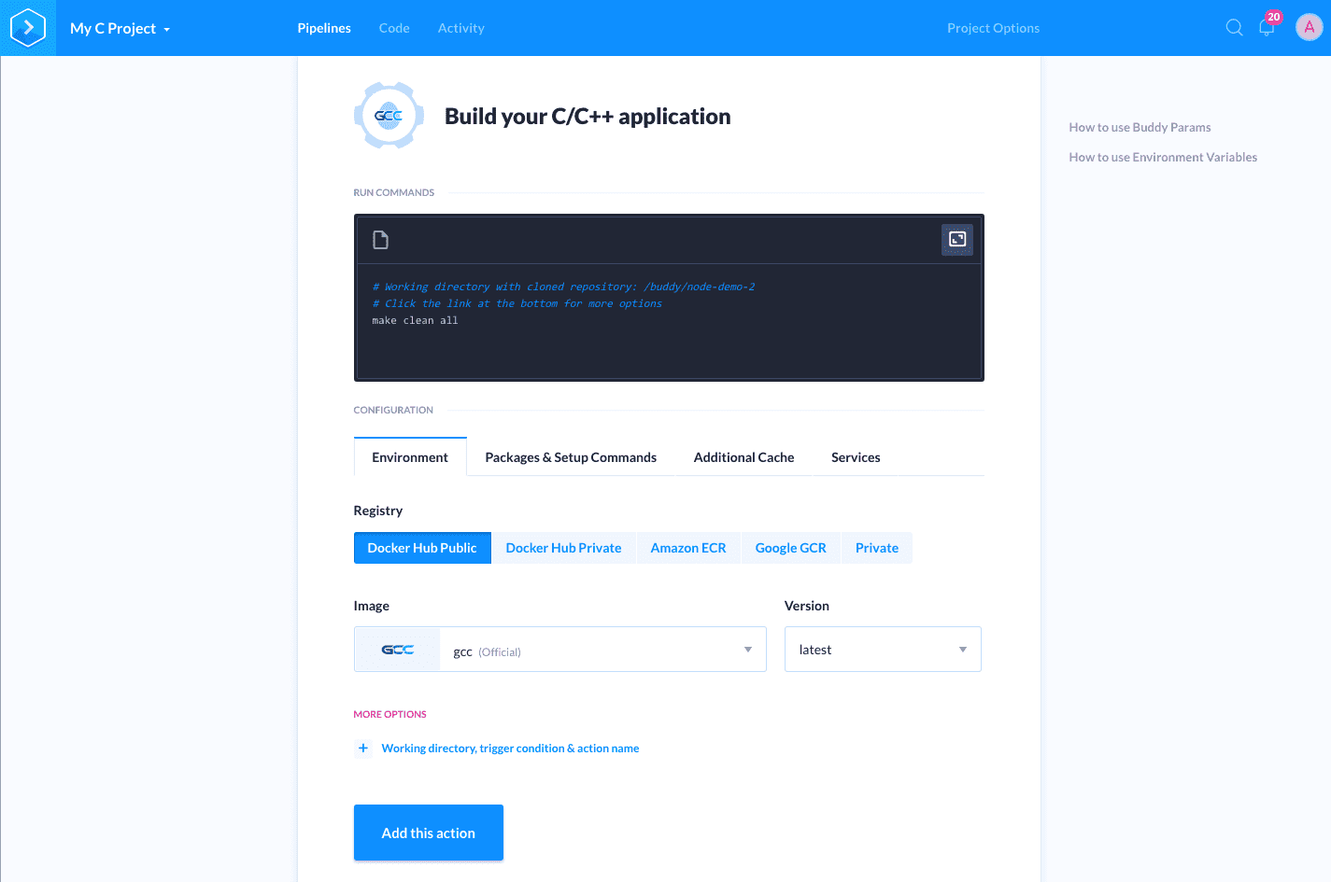Screen dimensions: 1331x882
Task: Open the Additional Cache tab
Action: [744, 457]
